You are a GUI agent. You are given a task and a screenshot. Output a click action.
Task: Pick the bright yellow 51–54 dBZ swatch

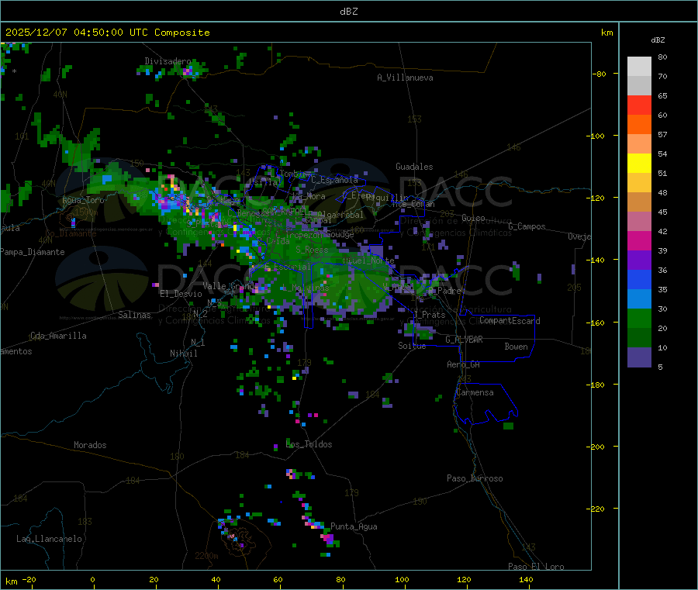click(x=639, y=164)
